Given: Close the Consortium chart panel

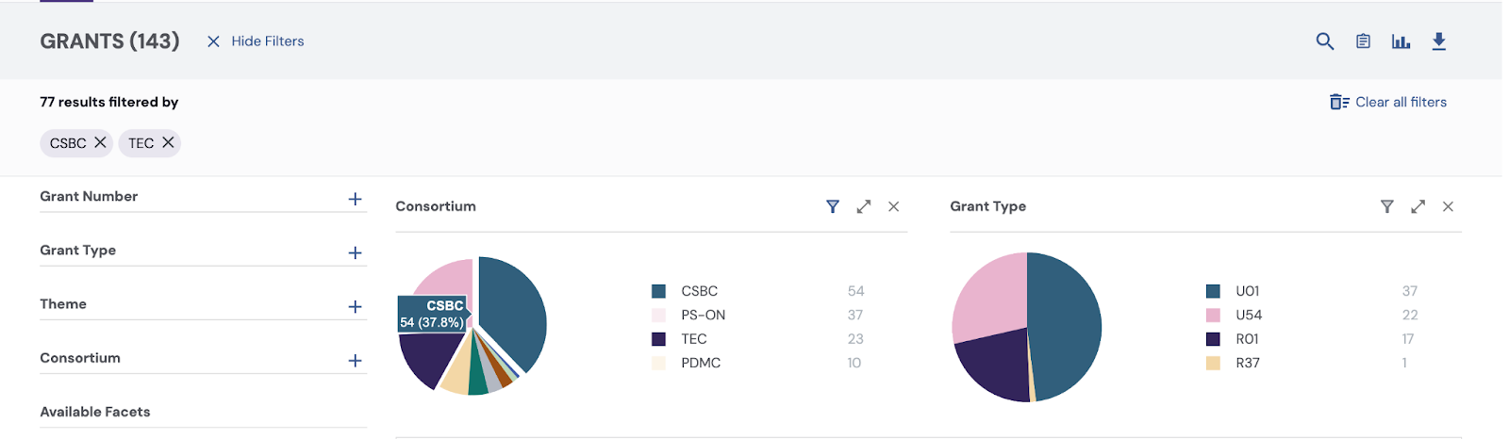Looking at the screenshot, I should [x=893, y=206].
